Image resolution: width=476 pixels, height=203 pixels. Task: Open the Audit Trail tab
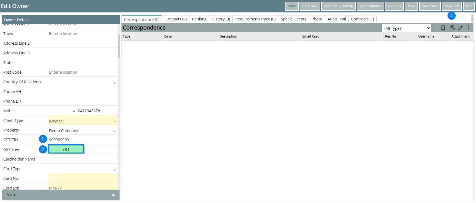click(337, 19)
